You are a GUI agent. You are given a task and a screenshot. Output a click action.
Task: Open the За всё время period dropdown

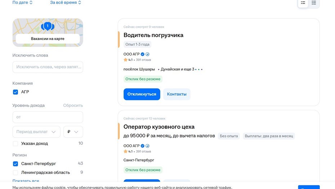tap(66, 3)
